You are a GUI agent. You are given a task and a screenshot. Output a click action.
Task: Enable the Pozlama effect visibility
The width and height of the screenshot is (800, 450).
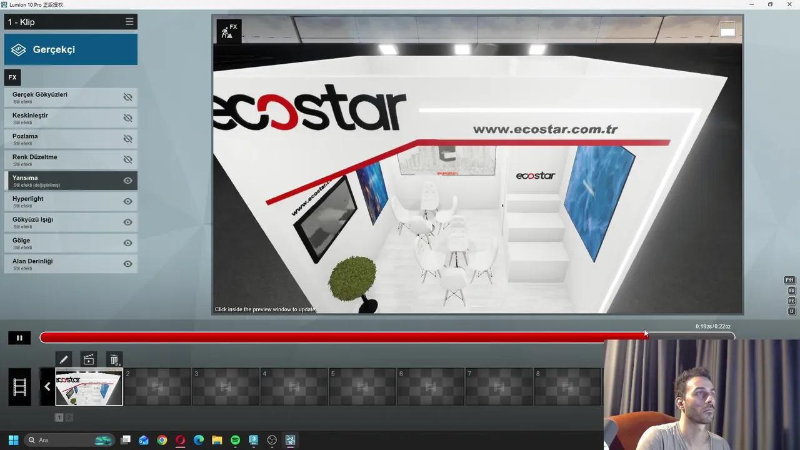(x=127, y=139)
